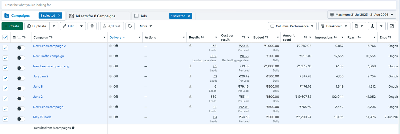Image resolution: width=400 pixels, height=134 pixels.
Task: Open the May 15 leads campaign link
Action: tap(42, 117)
